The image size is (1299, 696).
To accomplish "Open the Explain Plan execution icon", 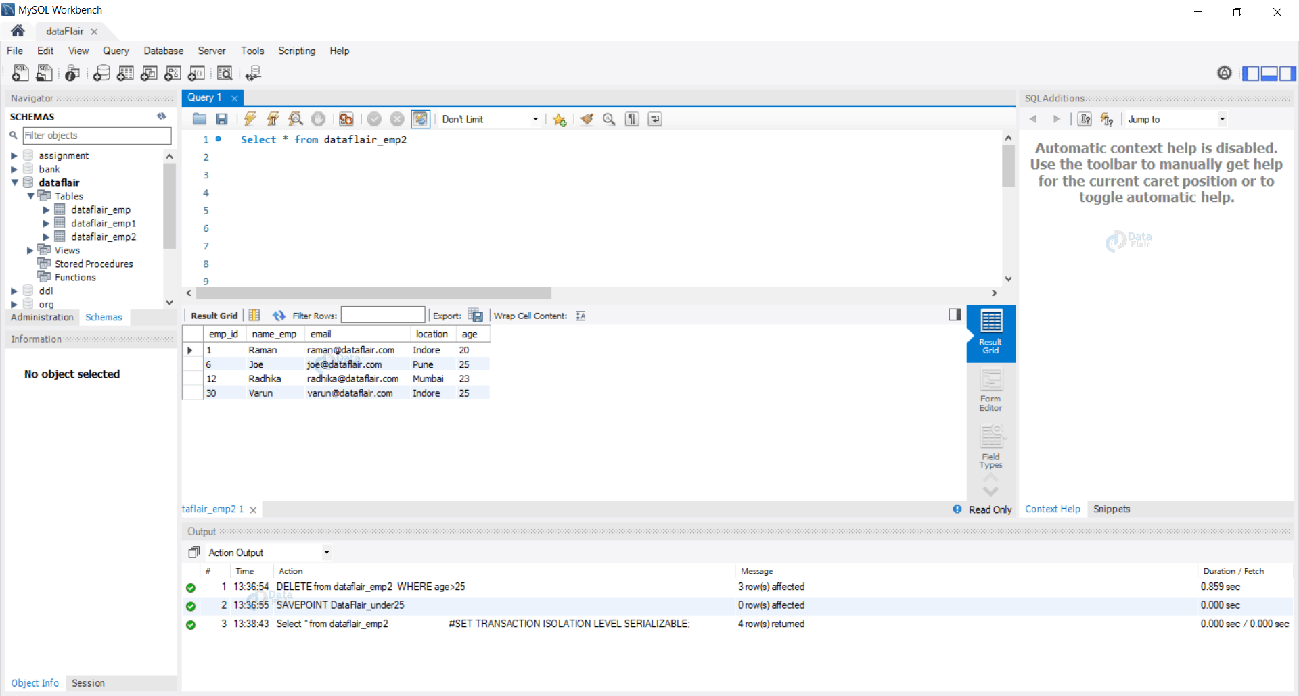I will (x=296, y=119).
